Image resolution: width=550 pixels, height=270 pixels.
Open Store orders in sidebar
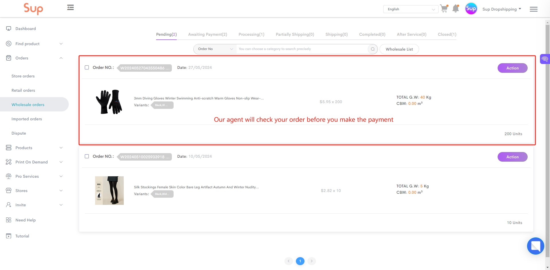(x=23, y=76)
